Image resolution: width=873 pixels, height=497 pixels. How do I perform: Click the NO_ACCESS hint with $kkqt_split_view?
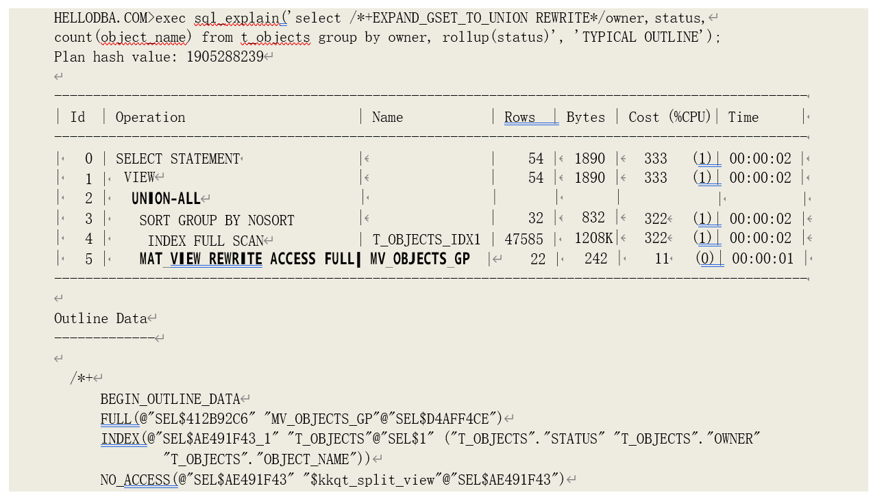pos(332,480)
